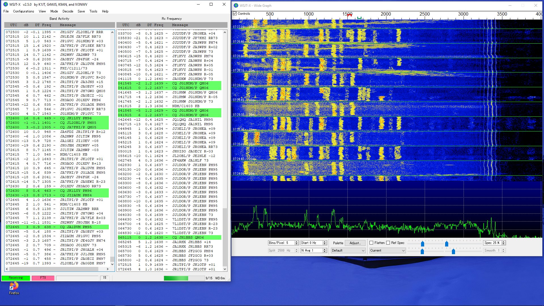This screenshot has height=306, width=544.
Task: Select the CQ JI2AUM PM84 row
Action: click(57, 195)
